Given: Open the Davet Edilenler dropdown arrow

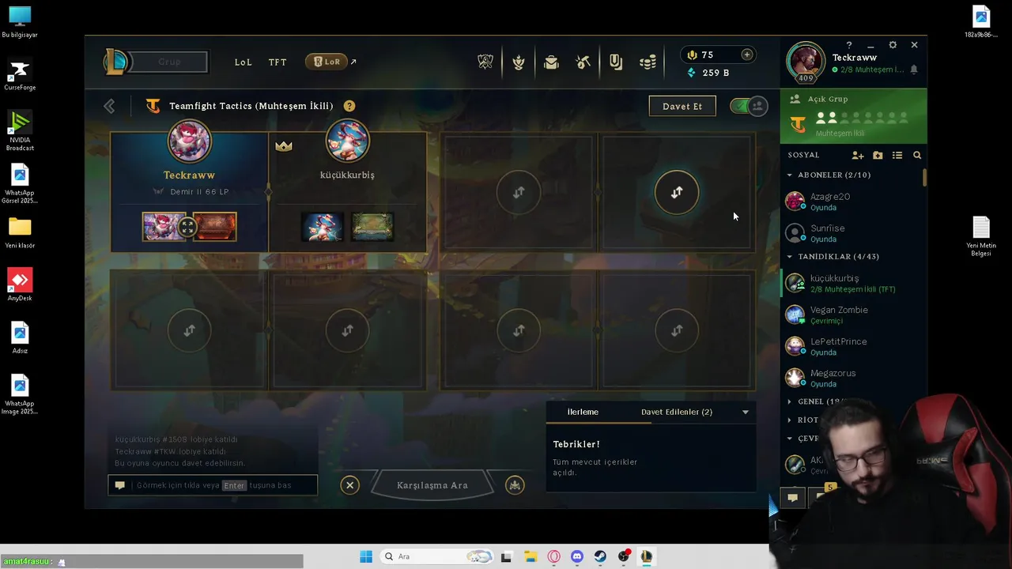Looking at the screenshot, I should [x=745, y=412].
